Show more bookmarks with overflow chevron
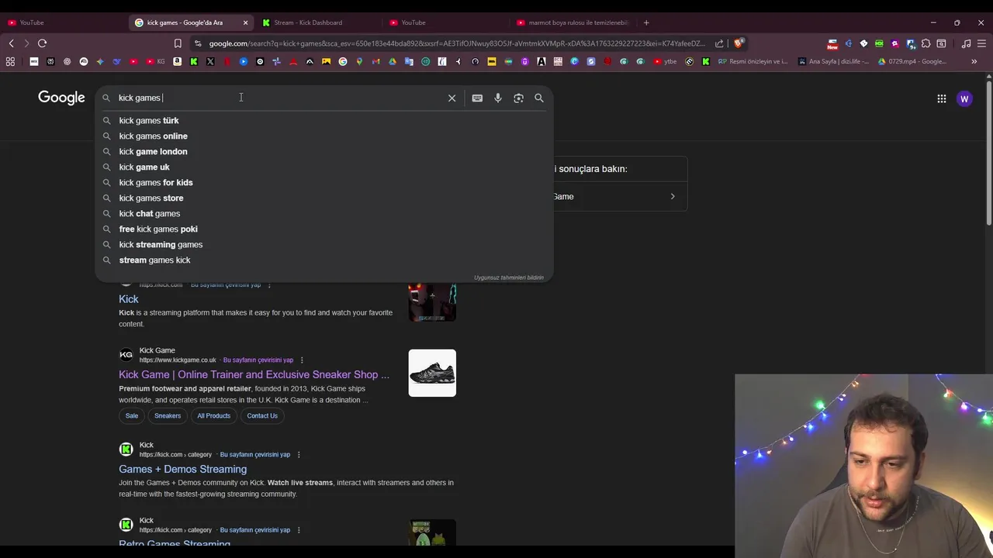Screen dimensions: 993x558 [974, 61]
